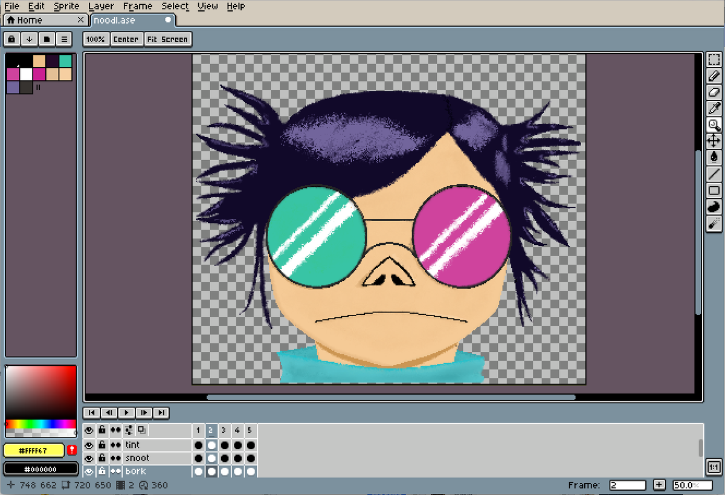Click the Fit Screen button

pos(168,39)
